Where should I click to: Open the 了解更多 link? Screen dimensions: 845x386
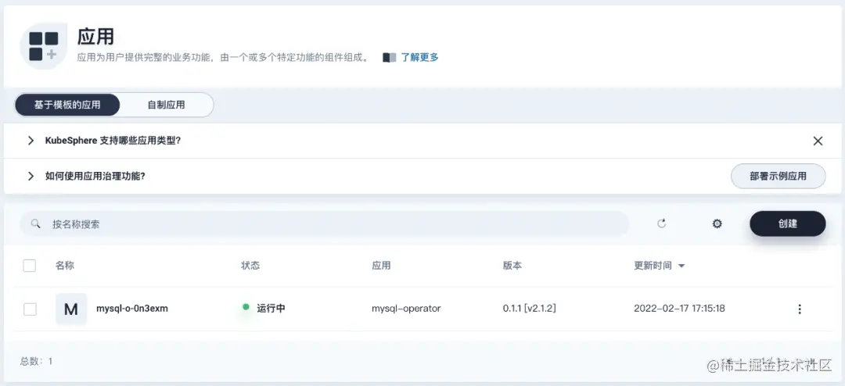point(420,57)
